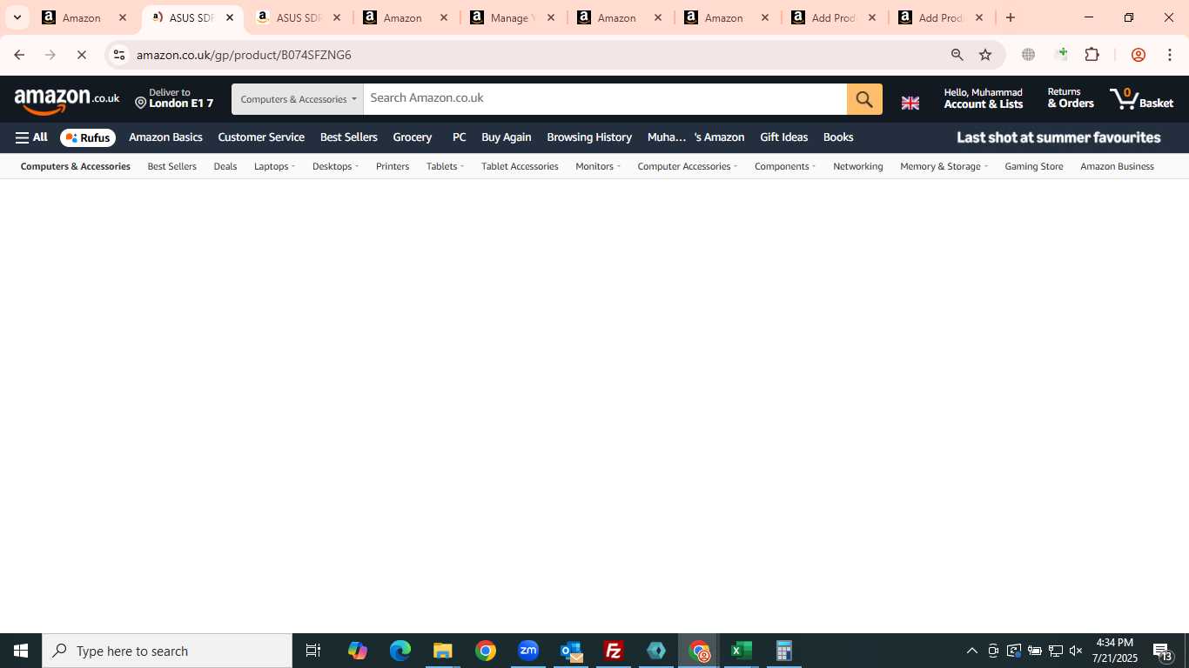Expand the Components submenu
This screenshot has width=1189, height=668.
(785, 166)
